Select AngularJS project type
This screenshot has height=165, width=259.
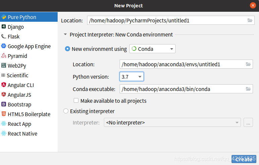pyautogui.click(x=29, y=95)
